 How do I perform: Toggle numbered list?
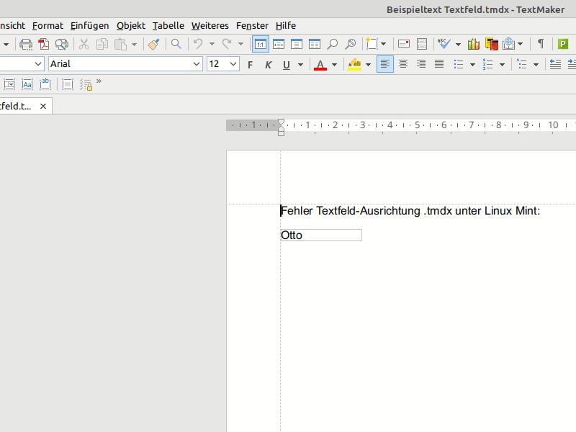click(x=488, y=65)
